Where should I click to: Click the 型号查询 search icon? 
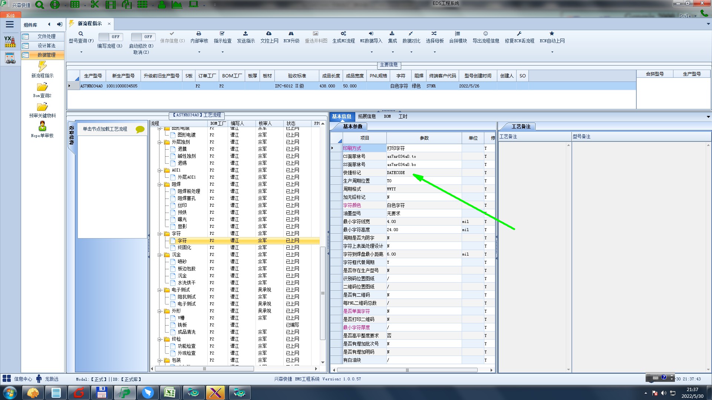(x=80, y=34)
